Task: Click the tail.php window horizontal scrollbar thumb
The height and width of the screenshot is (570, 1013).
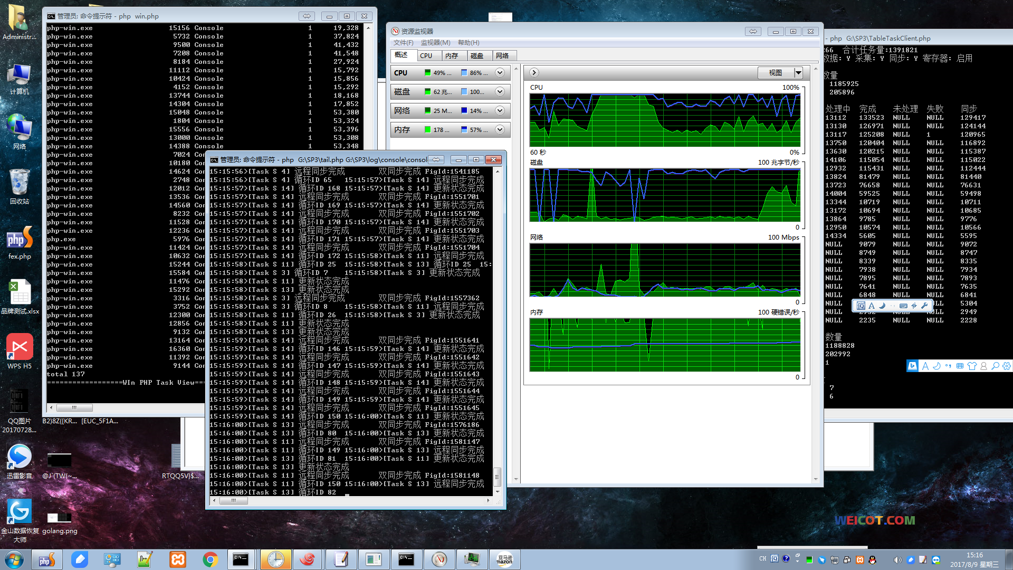Action: [x=233, y=501]
